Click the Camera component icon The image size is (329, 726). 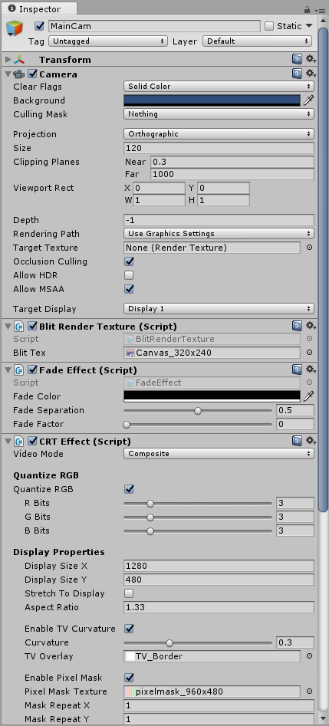click(x=19, y=74)
